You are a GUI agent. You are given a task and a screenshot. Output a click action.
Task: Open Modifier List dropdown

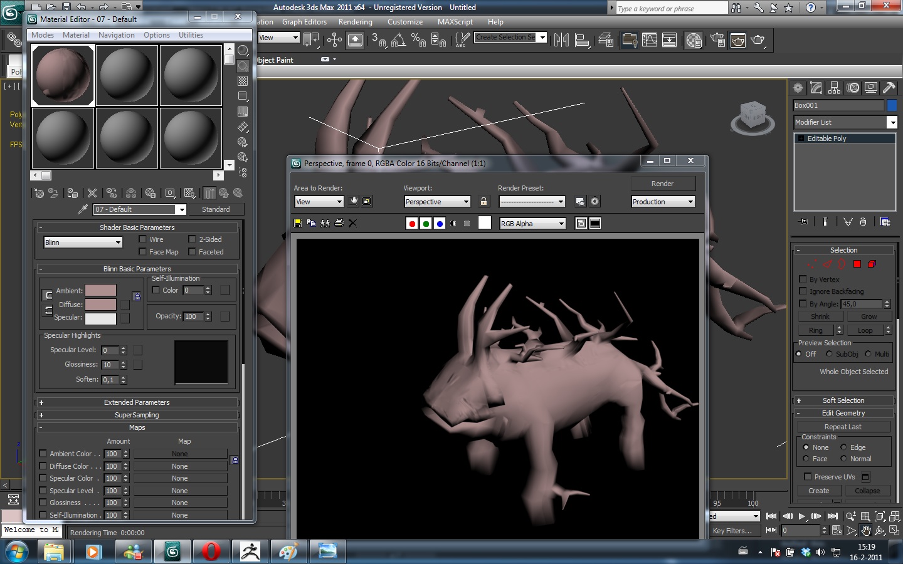pos(845,122)
